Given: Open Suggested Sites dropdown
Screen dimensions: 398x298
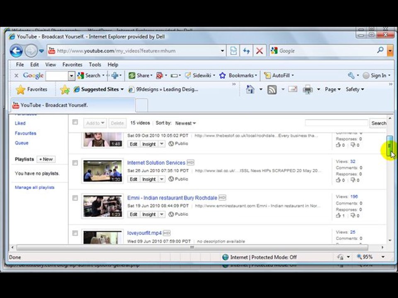Looking at the screenshot, I should coord(99,89).
